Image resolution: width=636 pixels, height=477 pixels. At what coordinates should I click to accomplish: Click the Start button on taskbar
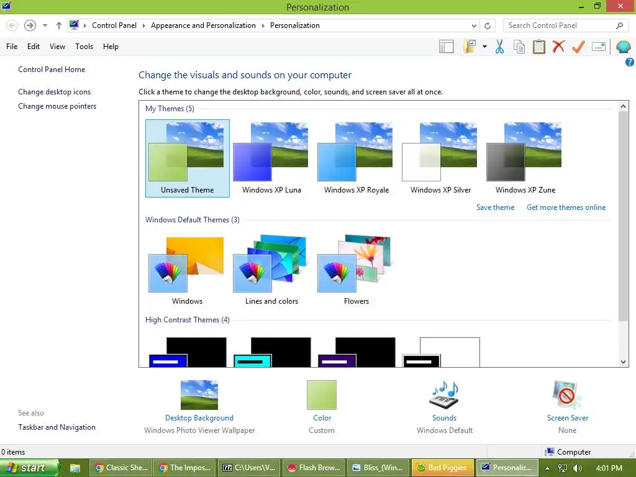pyautogui.click(x=29, y=468)
